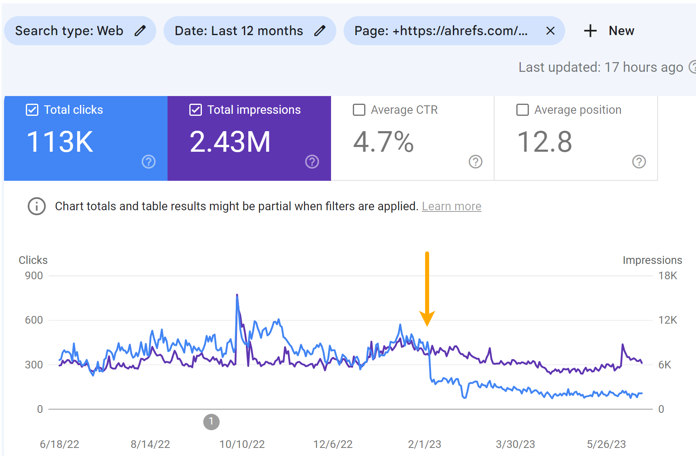Image resolution: width=696 pixels, height=456 pixels.
Task: Click the Search type edit pencil icon
Action: click(x=140, y=30)
